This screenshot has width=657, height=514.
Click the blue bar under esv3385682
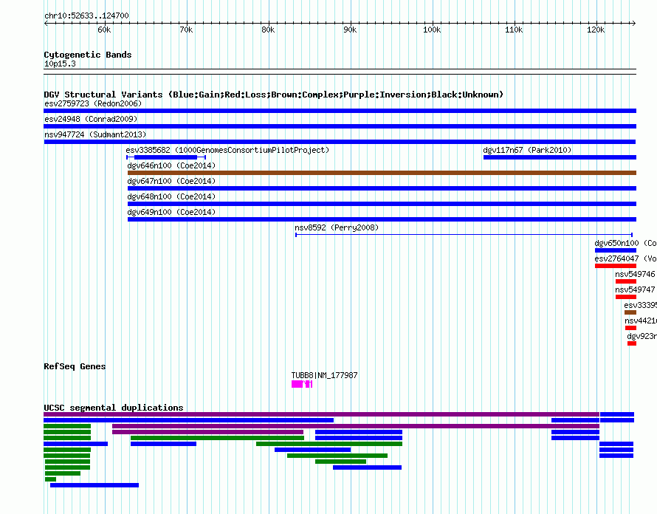coord(166,157)
